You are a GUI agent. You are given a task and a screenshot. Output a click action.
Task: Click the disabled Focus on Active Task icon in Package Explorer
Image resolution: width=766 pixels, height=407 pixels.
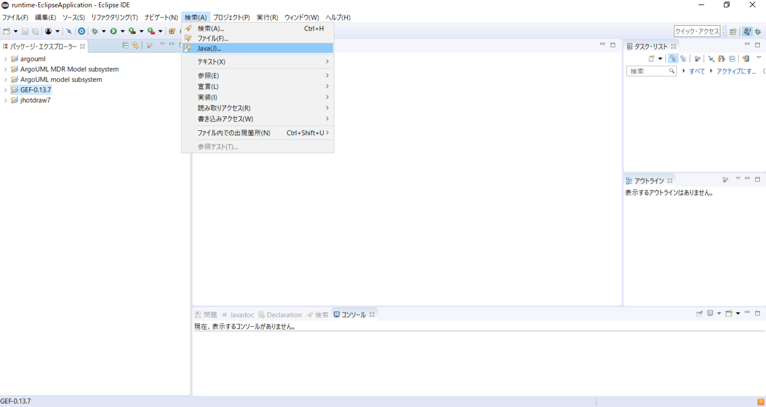149,45
